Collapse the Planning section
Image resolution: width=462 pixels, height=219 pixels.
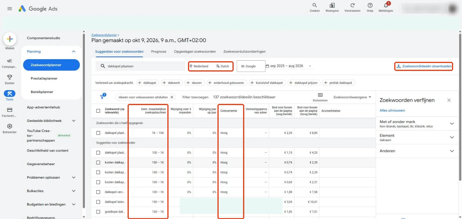74,52
